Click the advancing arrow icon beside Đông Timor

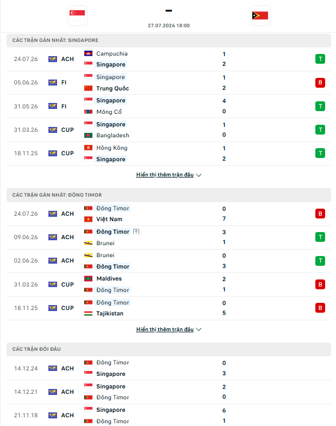(x=136, y=232)
